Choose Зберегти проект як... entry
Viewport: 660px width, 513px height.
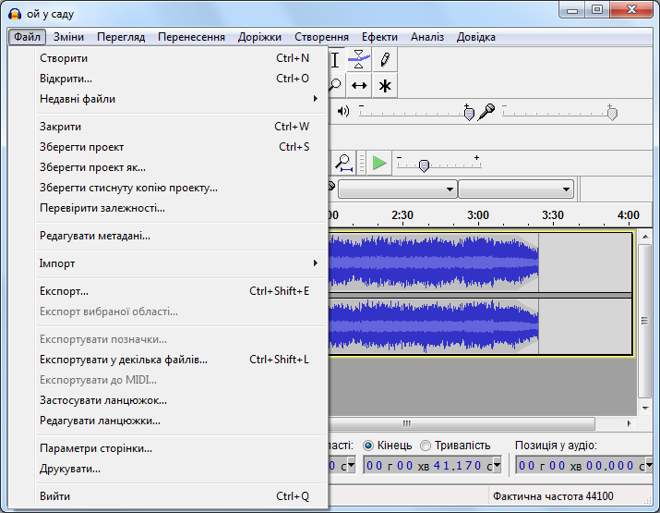coord(182,167)
